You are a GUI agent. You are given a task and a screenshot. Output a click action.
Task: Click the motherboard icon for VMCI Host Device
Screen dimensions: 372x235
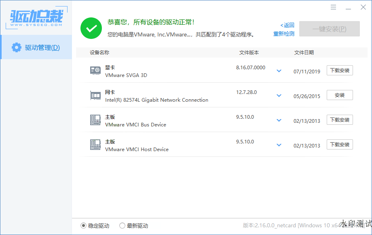pos(95,145)
